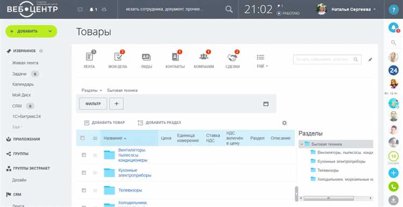Viewport: 403px width, 207px height.
Task: Click the calendar icon in filter bar
Action: [x=266, y=103]
